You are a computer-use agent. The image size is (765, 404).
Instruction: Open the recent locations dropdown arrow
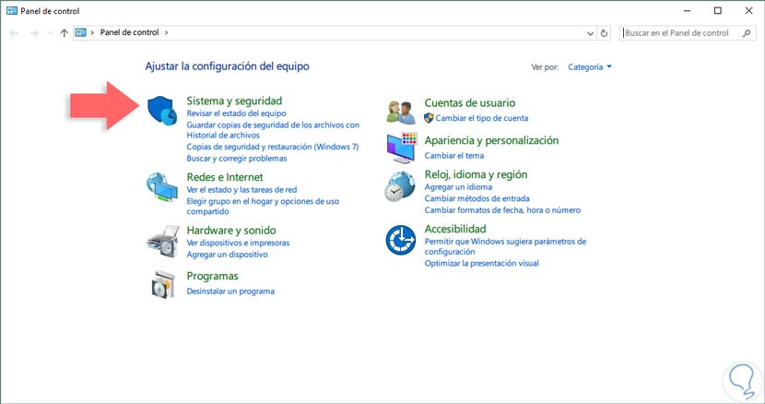pyautogui.click(x=50, y=33)
